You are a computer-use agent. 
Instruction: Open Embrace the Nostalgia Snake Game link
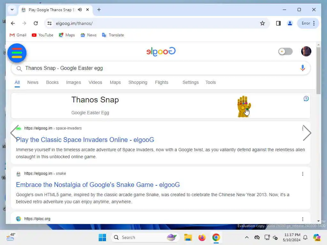tap(98, 185)
